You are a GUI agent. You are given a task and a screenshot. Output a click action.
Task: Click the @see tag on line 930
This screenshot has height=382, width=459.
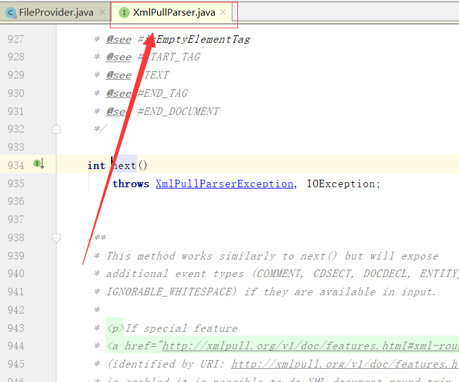coord(119,94)
